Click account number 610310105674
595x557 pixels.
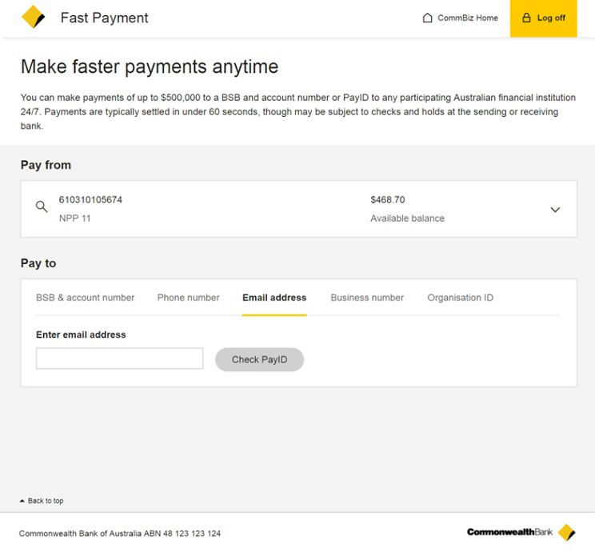90,200
